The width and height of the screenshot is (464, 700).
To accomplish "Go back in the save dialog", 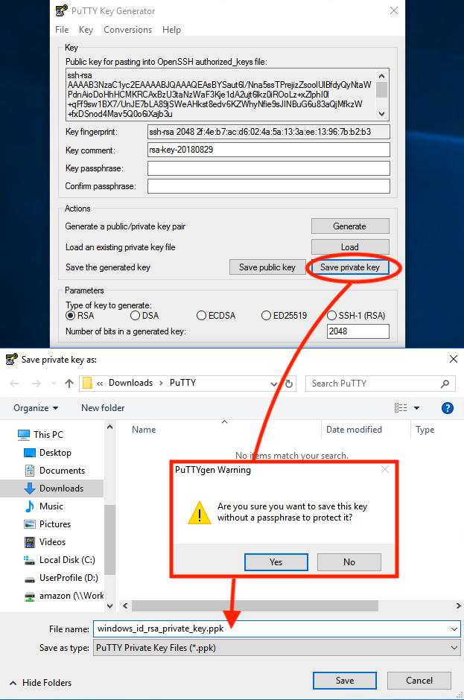I will coord(14,383).
